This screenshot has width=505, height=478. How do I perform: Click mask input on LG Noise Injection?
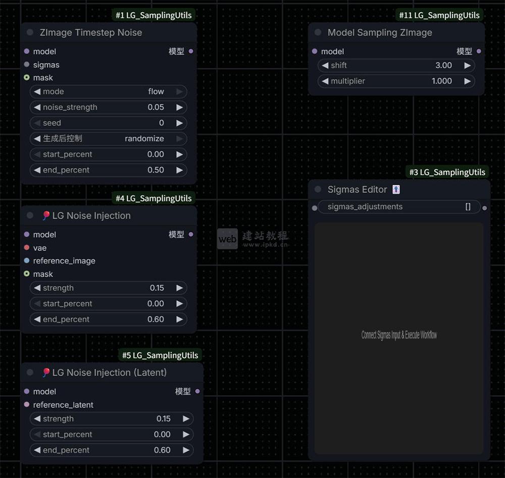tap(27, 274)
